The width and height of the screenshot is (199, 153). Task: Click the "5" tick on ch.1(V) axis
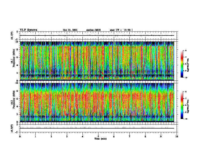[17, 32]
